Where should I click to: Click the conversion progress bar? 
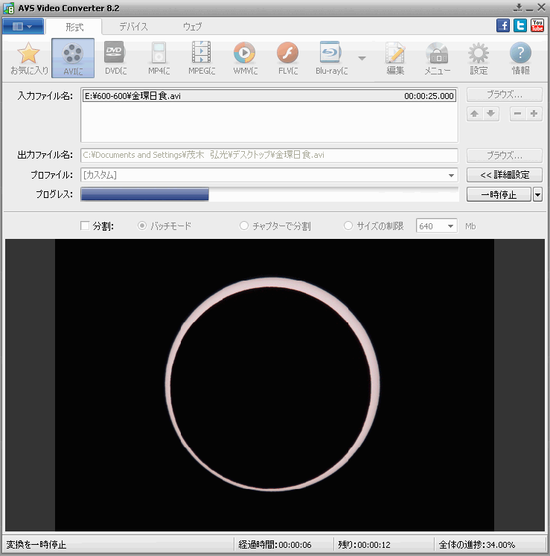269,194
